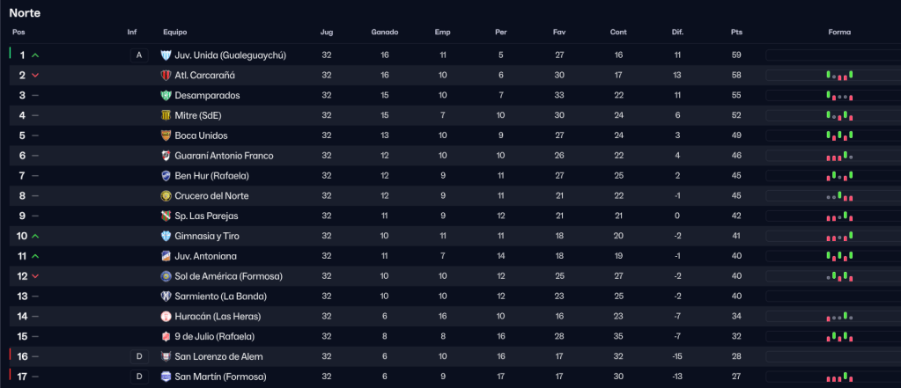Screen dimensions: 901x388
Task: Click the Crucero del Norte crest
Action: tap(166, 196)
